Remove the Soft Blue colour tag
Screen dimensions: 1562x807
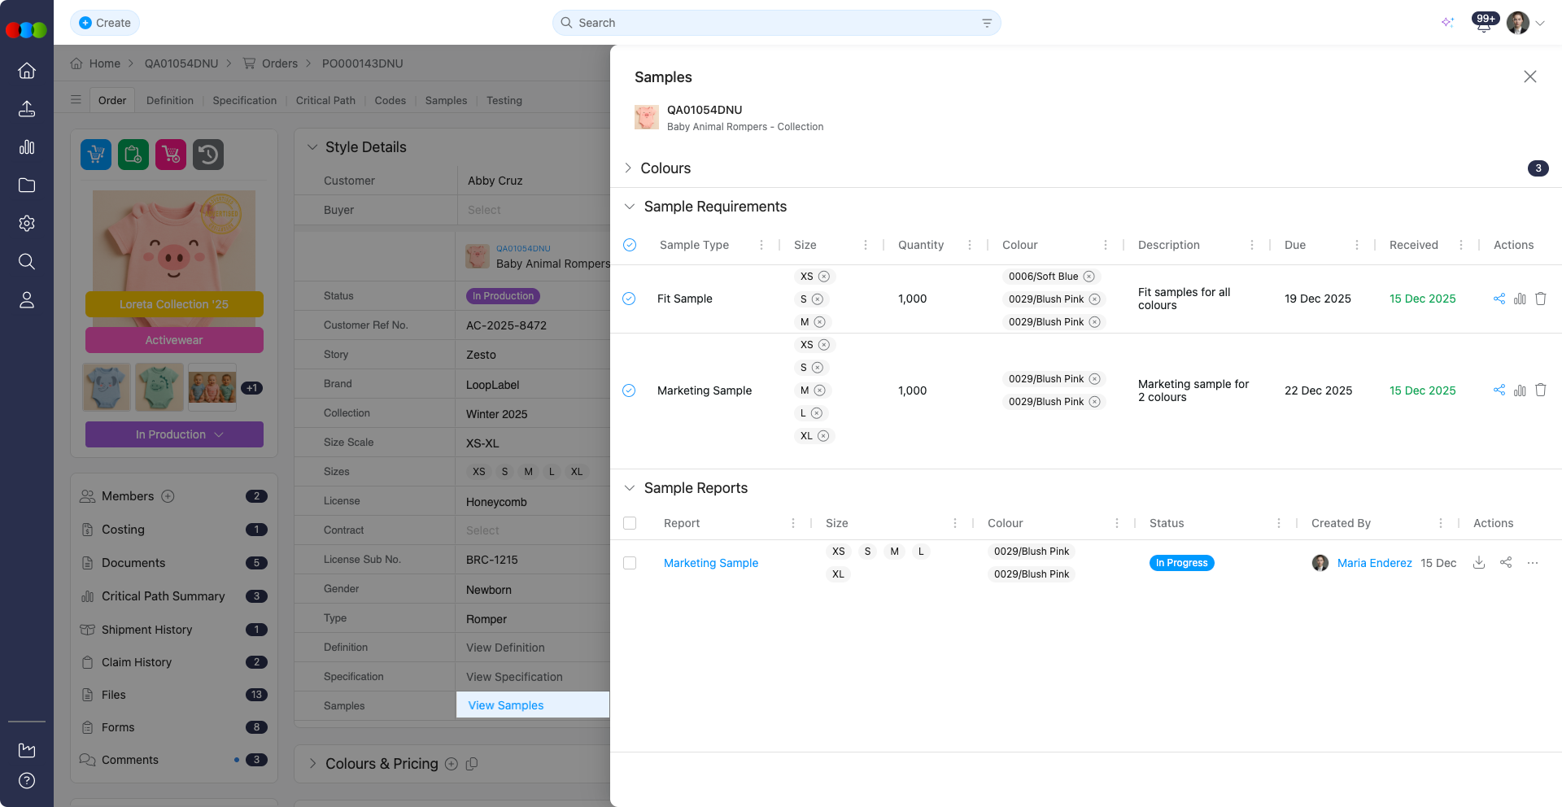1089,277
